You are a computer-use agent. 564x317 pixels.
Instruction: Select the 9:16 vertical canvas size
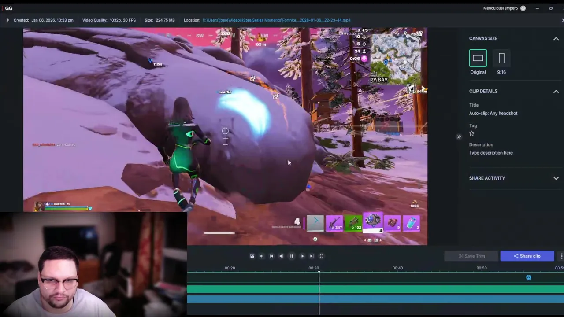click(x=501, y=58)
